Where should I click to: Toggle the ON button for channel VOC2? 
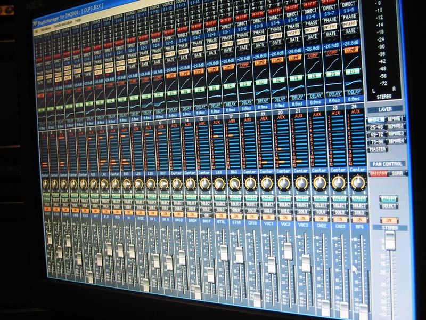point(284,218)
